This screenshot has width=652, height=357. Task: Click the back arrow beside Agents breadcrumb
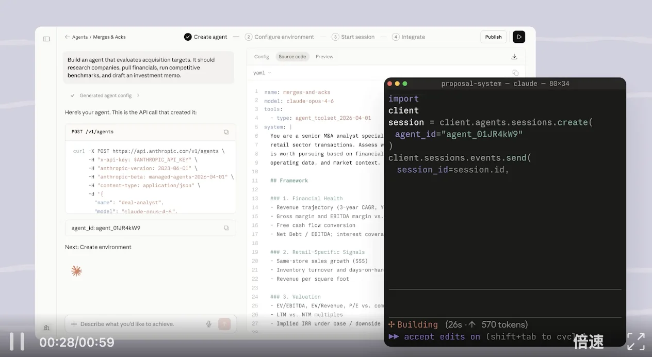tap(67, 37)
